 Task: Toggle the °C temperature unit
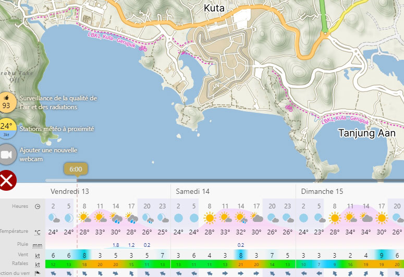tap(38, 232)
